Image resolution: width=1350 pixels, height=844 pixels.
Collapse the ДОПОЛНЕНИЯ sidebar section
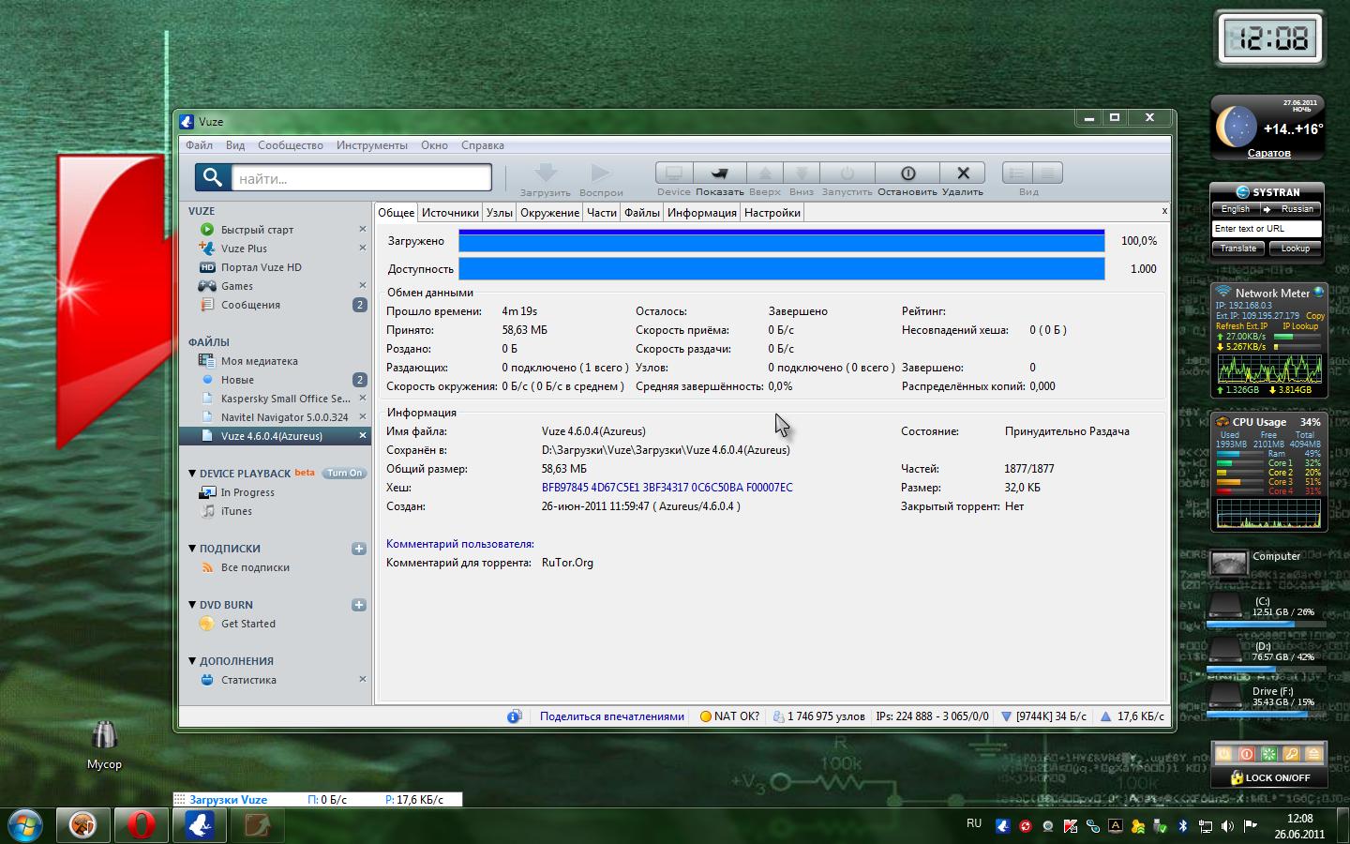(x=192, y=661)
